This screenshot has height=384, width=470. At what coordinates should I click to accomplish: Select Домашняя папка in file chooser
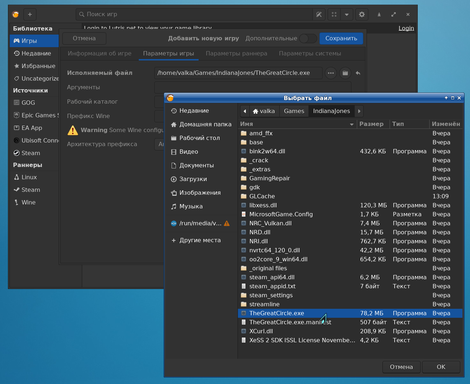pos(201,124)
